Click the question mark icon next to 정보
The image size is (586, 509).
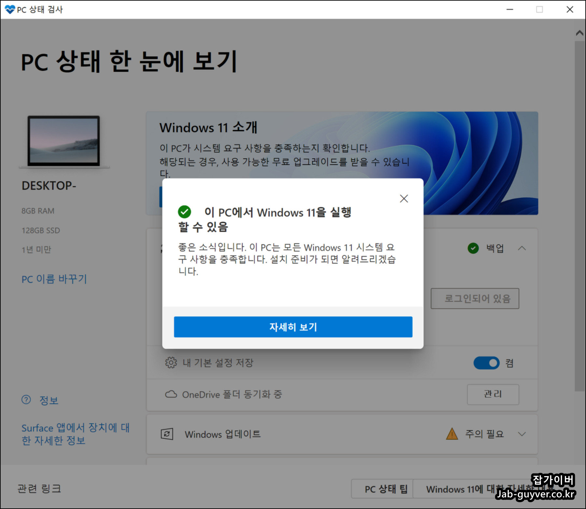click(x=26, y=400)
